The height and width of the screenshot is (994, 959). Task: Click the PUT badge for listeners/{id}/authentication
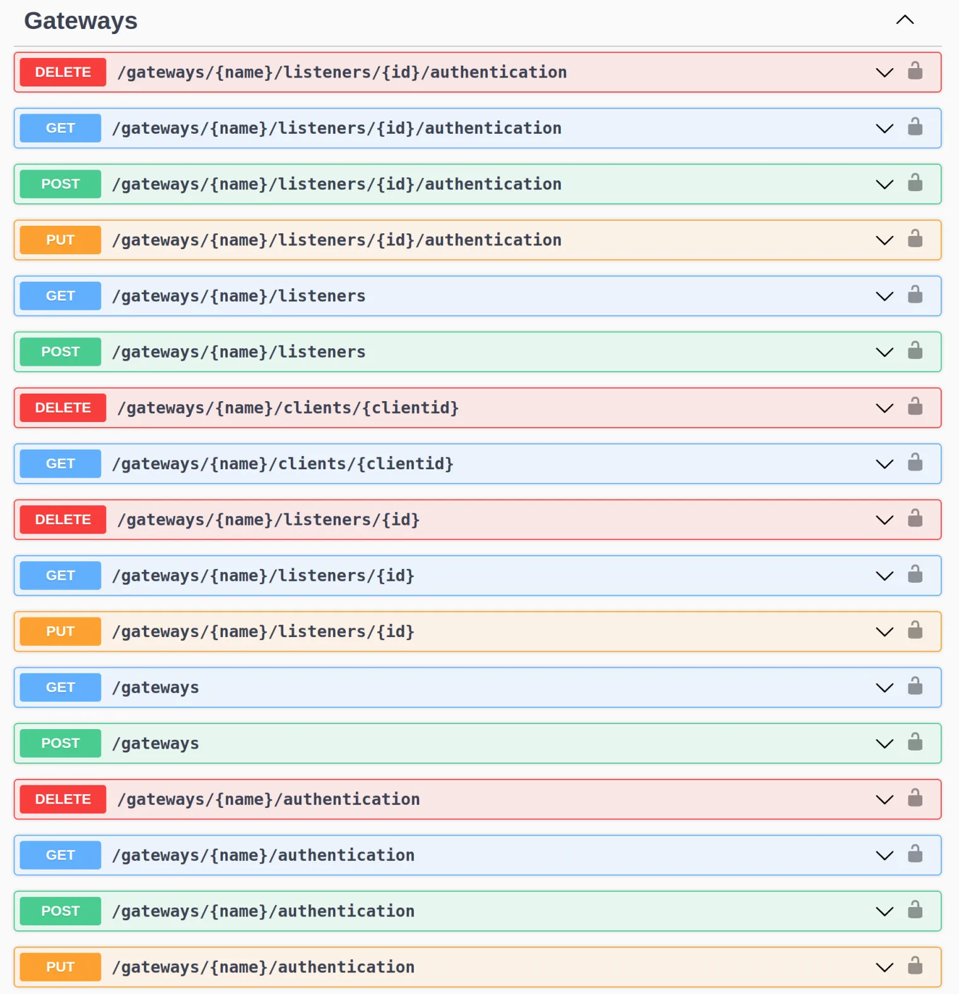[61, 240]
